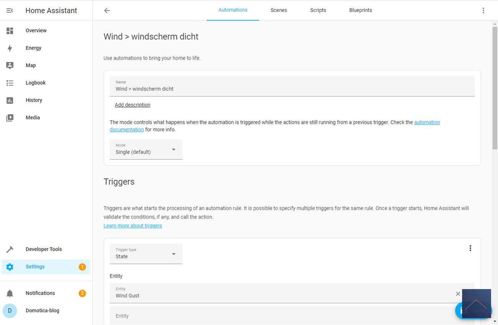The height and width of the screenshot is (325, 498).
Task: Open Developer Tools hammer icon
Action: [10, 249]
